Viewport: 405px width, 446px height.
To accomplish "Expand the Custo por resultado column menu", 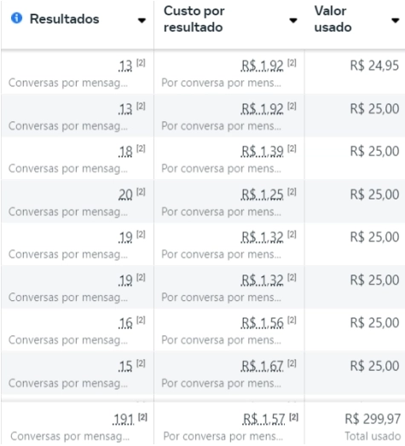I will point(293,20).
